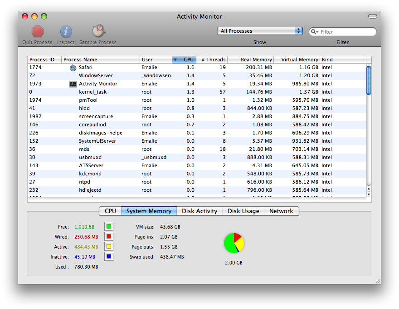Click the red Wired memory color swatch
This screenshot has width=399, height=309.
click(109, 237)
